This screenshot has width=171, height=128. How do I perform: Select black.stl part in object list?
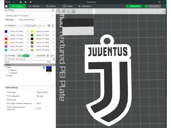14,70
